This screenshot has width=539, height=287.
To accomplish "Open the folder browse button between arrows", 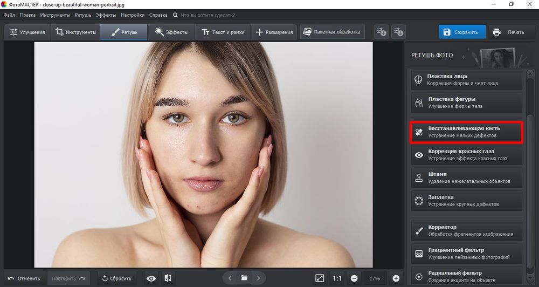I will 244,278.
